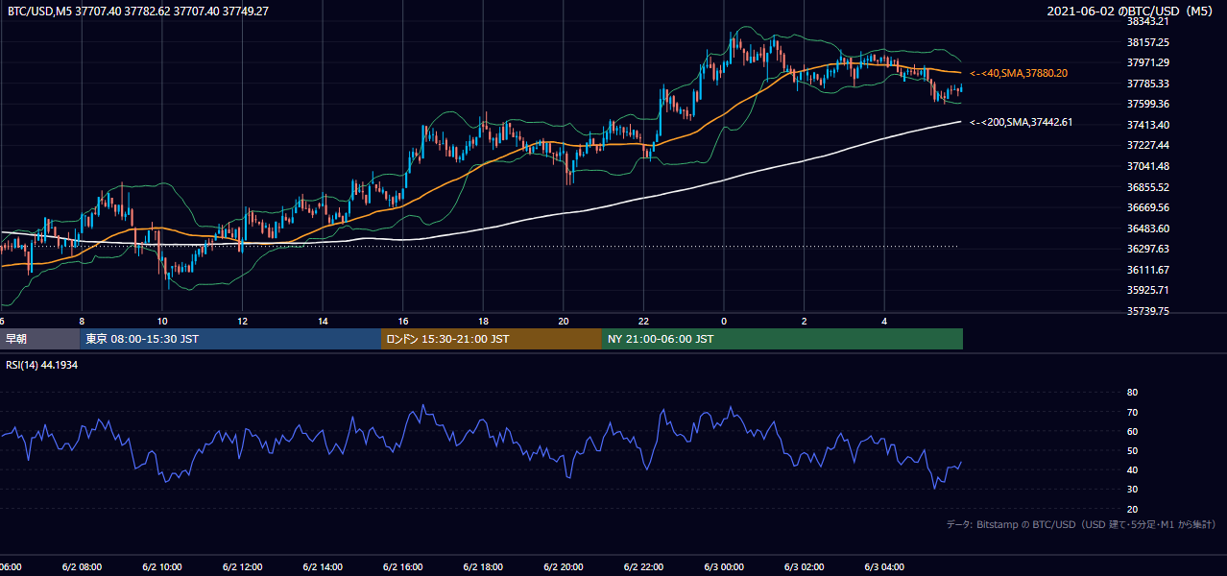Click hour tick 18 under price chart
1227x576 pixels.
tap(483, 322)
